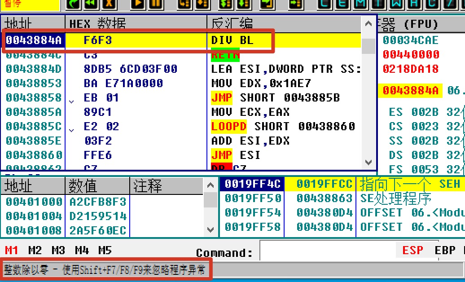Select dump row at address 00401000

pos(102,202)
